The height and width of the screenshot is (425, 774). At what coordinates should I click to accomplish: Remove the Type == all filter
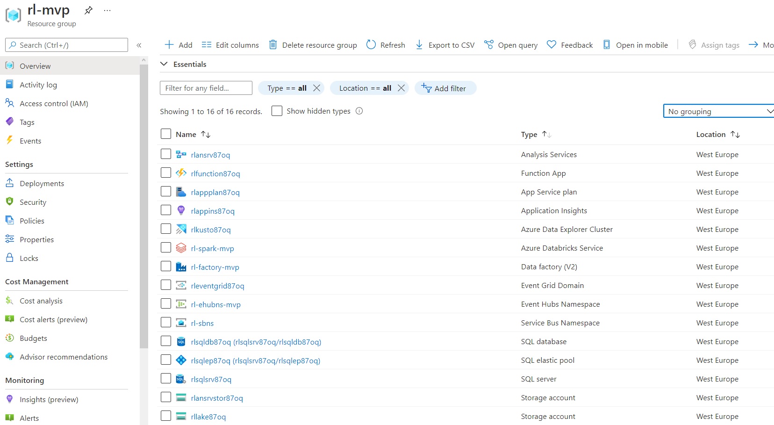[317, 88]
